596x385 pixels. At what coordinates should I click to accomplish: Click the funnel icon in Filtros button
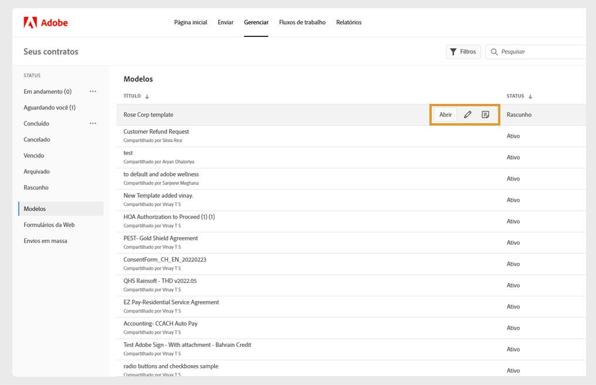(x=453, y=52)
